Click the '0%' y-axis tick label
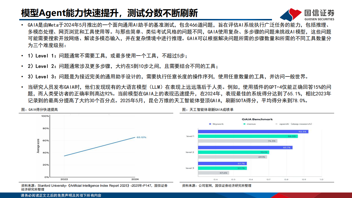 tap(47, 177)
